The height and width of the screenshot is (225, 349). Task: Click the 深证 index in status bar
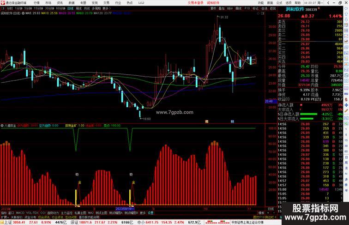click(x=74, y=222)
